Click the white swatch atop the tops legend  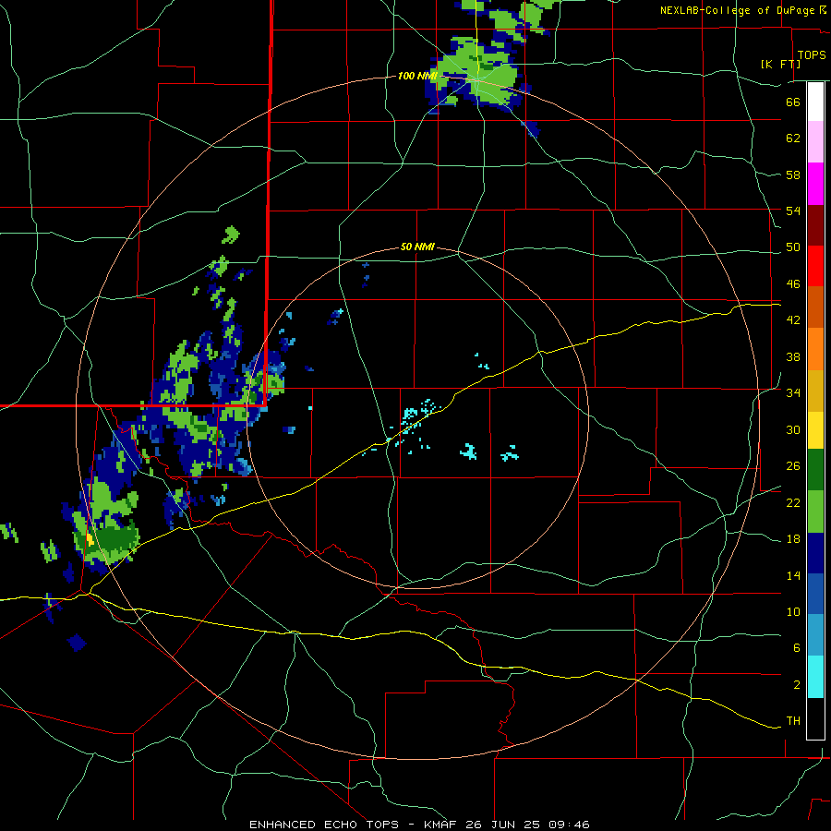coord(815,102)
